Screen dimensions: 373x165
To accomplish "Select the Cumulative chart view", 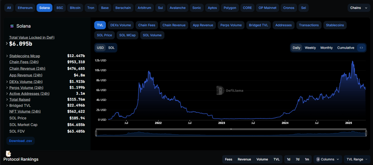I will [x=346, y=48].
